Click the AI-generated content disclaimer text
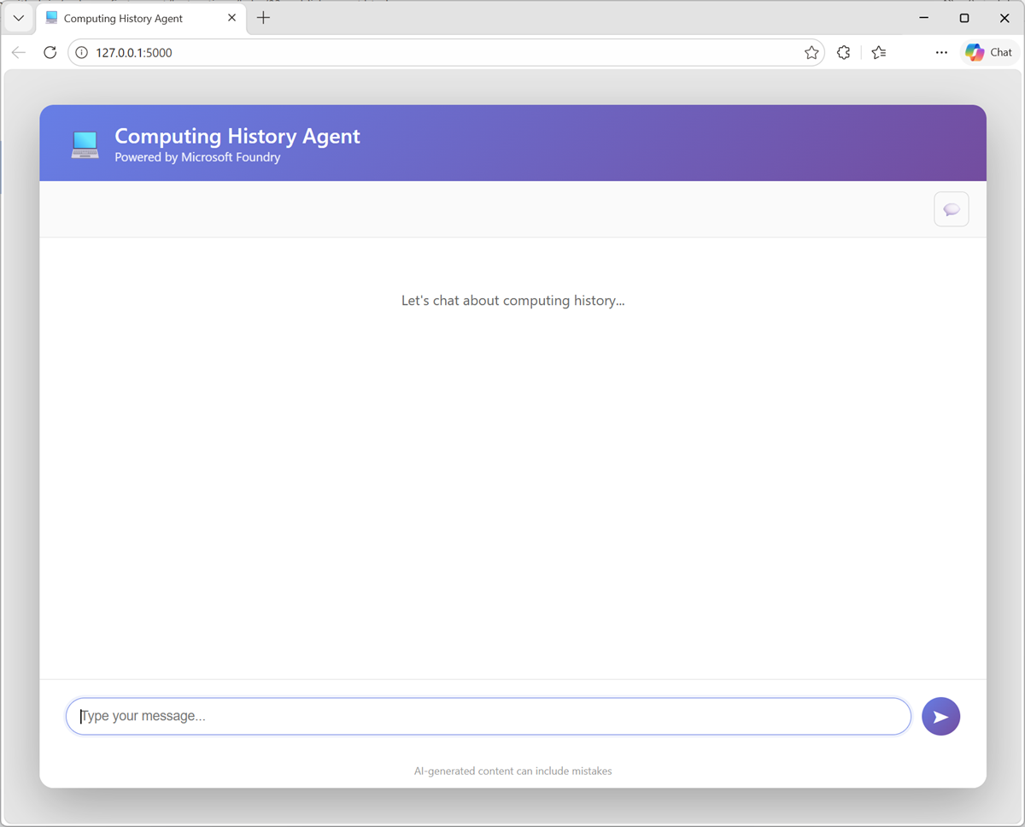This screenshot has width=1025, height=827. tap(512, 771)
